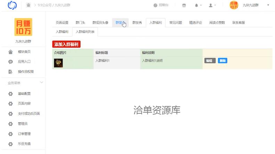
Task: Click gear icon beside 基础配置
Action: pyautogui.click(x=10, y=94)
